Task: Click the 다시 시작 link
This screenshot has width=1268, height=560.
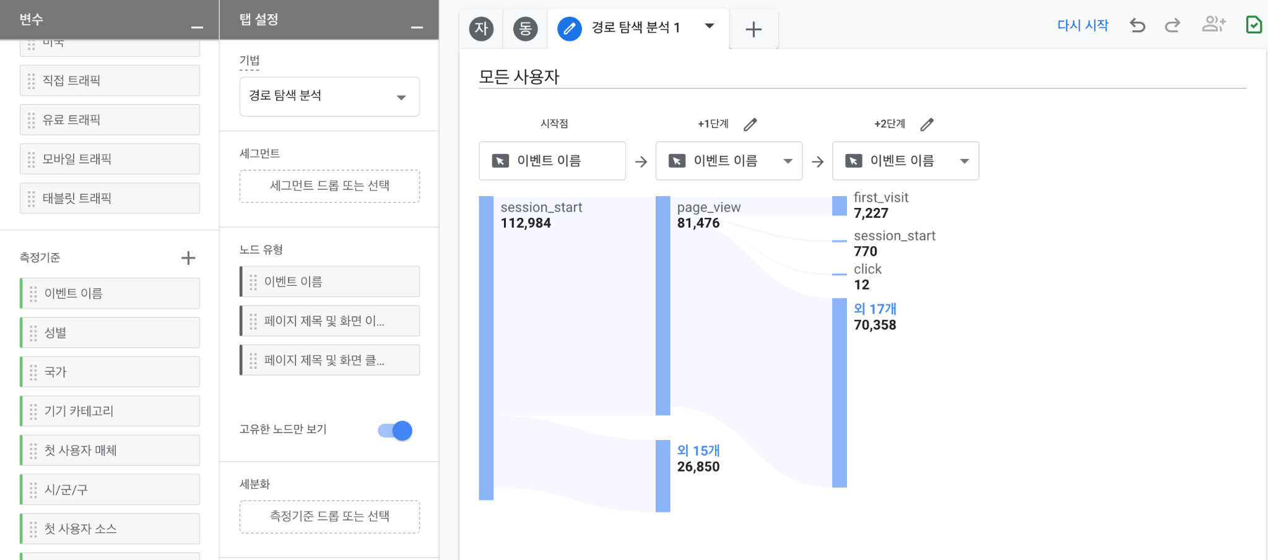Action: (x=1082, y=25)
